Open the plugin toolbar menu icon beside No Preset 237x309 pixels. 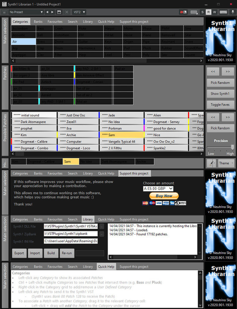tap(4, 12)
